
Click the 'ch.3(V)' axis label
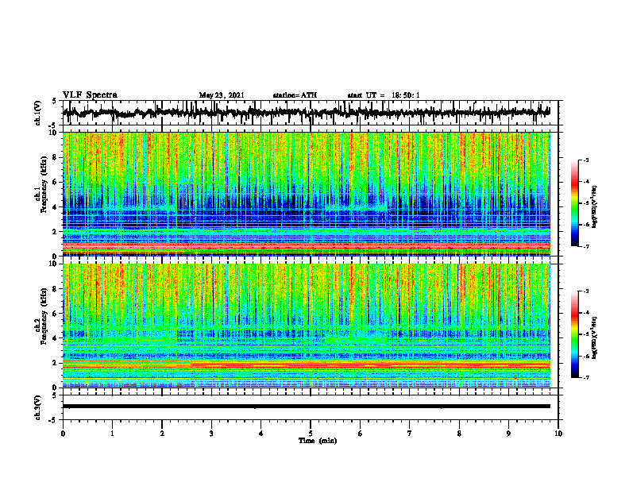click(x=38, y=407)
